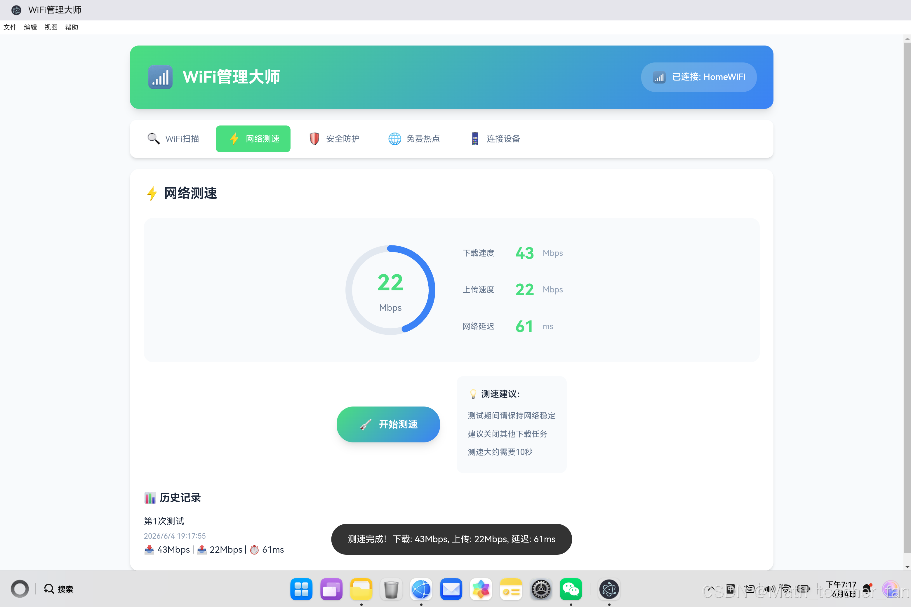The width and height of the screenshot is (911, 607).
Task: Click the tip 建议关闭其他下载任务
Action: click(x=507, y=434)
